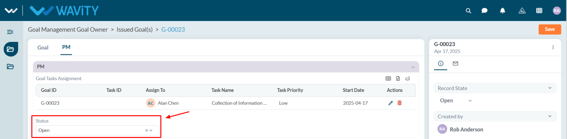Click the Status input field showing Open
The image size is (567, 139).
pyautogui.click(x=97, y=130)
